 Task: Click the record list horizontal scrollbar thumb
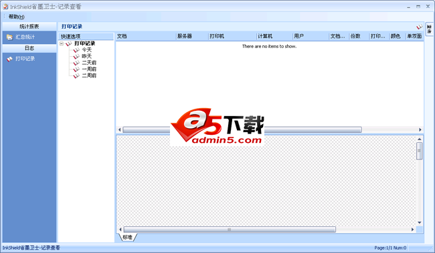click(242, 130)
